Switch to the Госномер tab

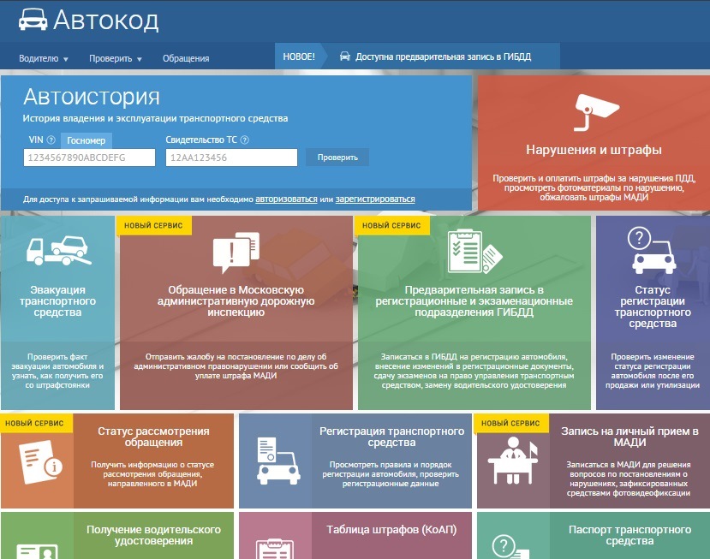pos(86,140)
